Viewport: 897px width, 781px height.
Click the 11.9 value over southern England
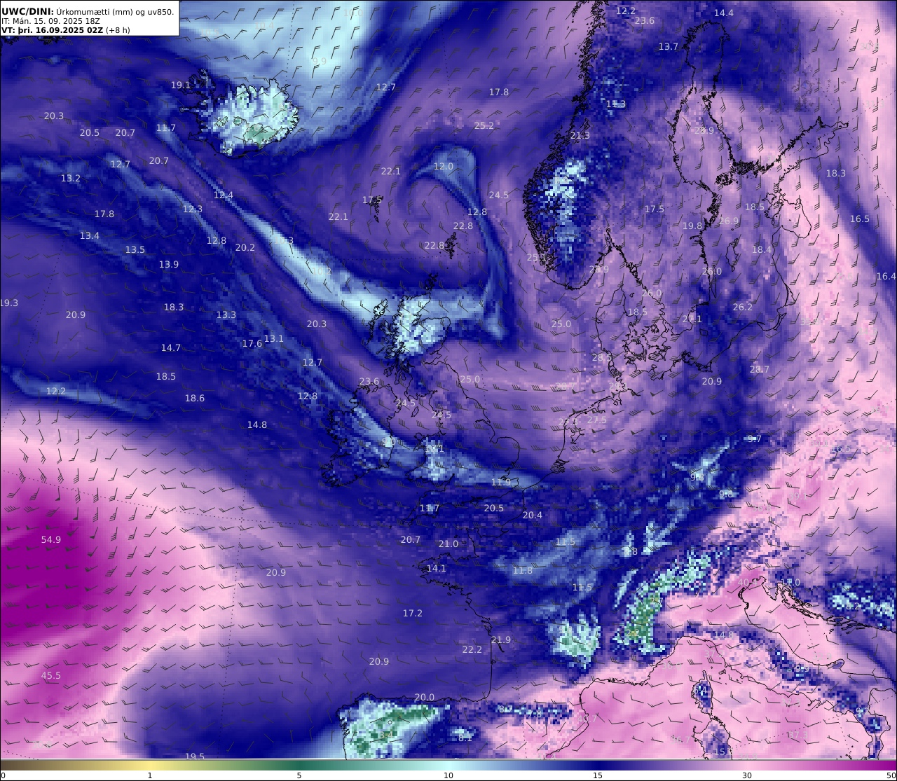point(501,482)
